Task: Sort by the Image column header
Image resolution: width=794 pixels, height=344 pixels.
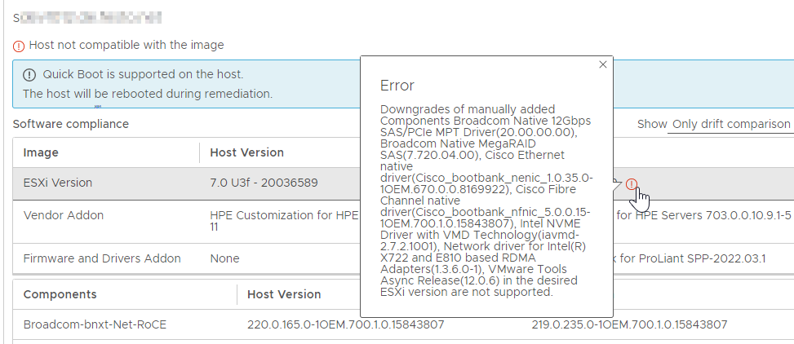Action: coord(41,152)
